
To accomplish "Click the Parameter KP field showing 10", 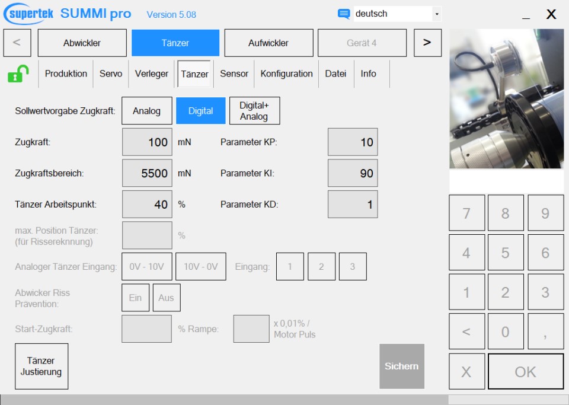I will click(353, 142).
